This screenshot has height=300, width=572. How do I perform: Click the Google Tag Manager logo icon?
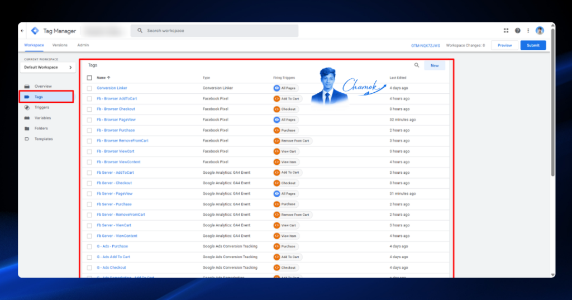tap(35, 31)
